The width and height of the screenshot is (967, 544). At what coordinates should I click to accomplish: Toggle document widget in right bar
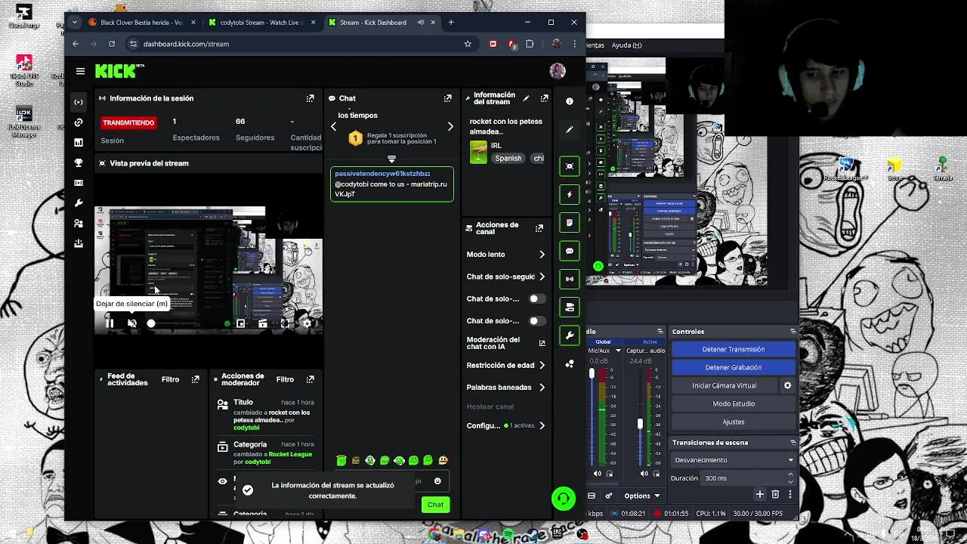570,223
